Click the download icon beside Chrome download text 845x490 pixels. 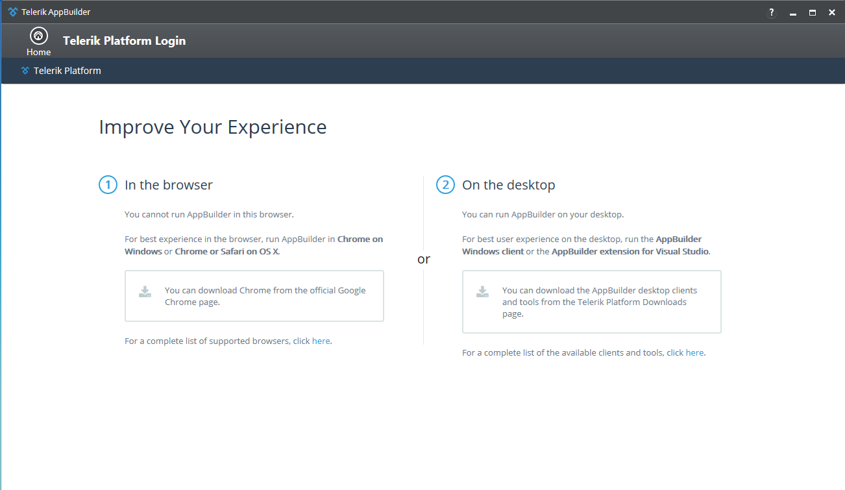145,292
